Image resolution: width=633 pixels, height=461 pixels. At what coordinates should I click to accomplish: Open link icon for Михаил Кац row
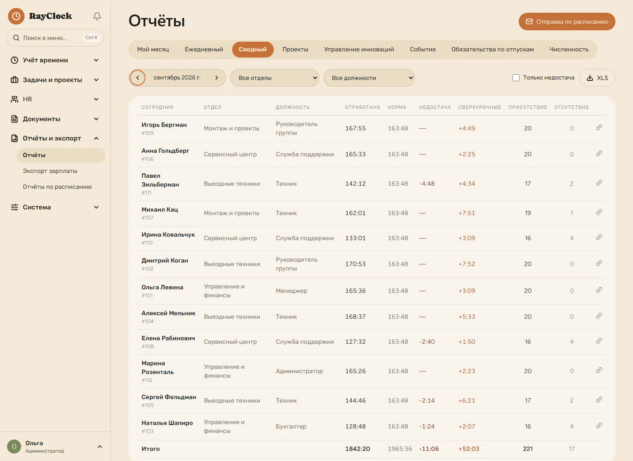pos(599,212)
